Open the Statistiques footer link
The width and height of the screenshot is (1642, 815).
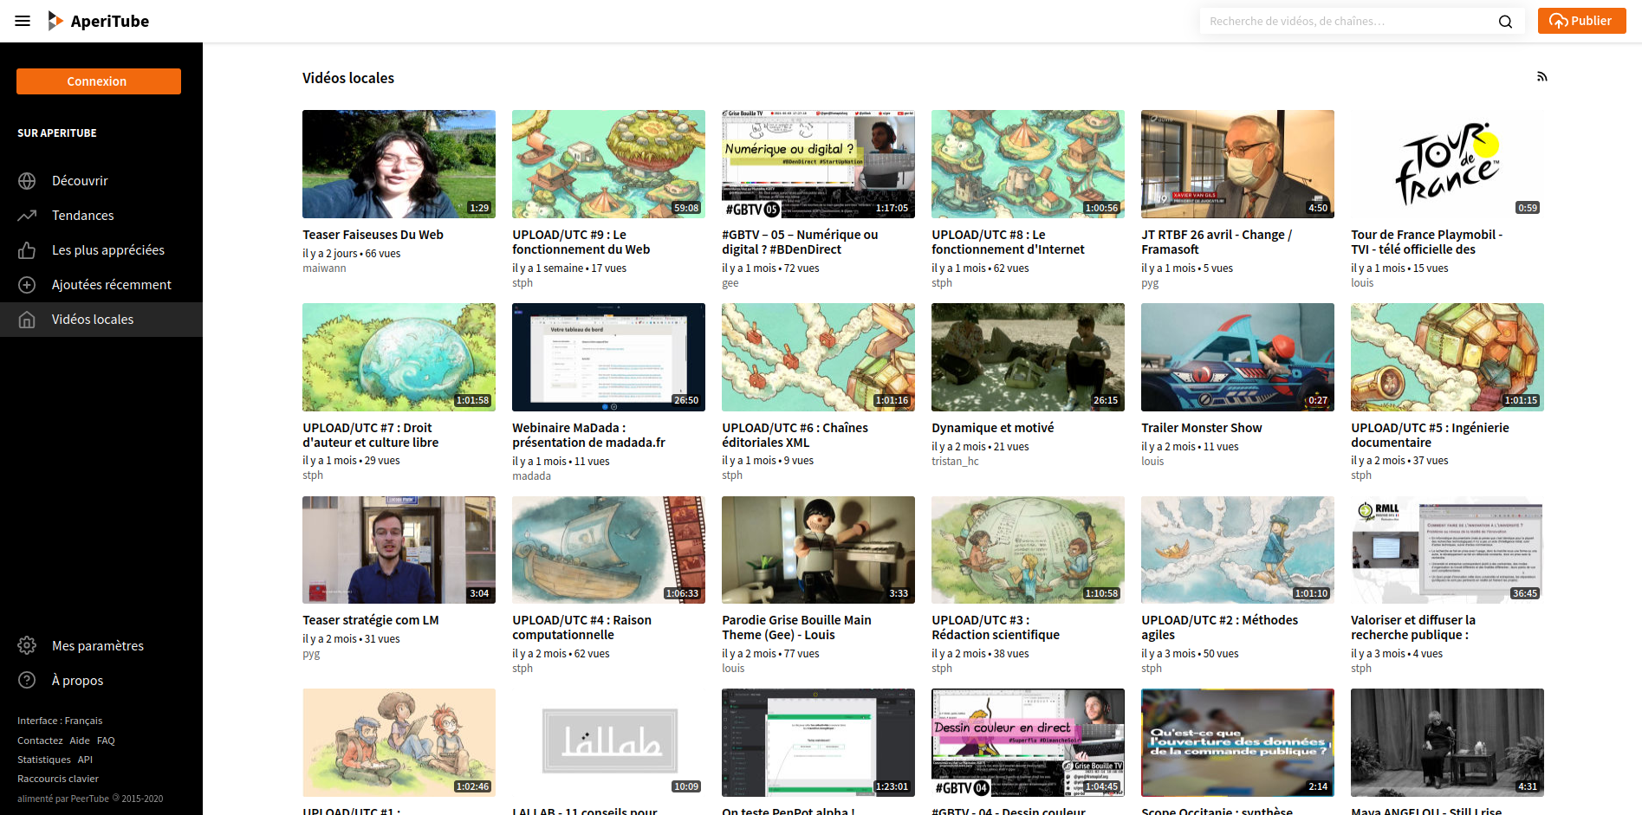point(44,760)
